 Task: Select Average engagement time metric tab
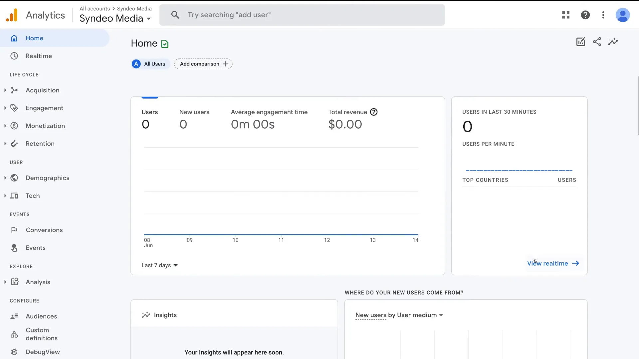point(269,120)
